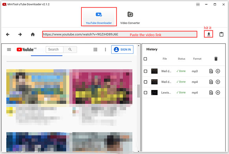The width and height of the screenshot is (229, 154).
Task: Tick the checkbox for the Weil d... mp4 row
Action: pos(146,82)
